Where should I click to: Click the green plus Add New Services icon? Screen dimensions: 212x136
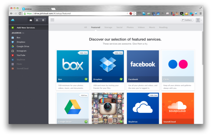tap(12, 28)
